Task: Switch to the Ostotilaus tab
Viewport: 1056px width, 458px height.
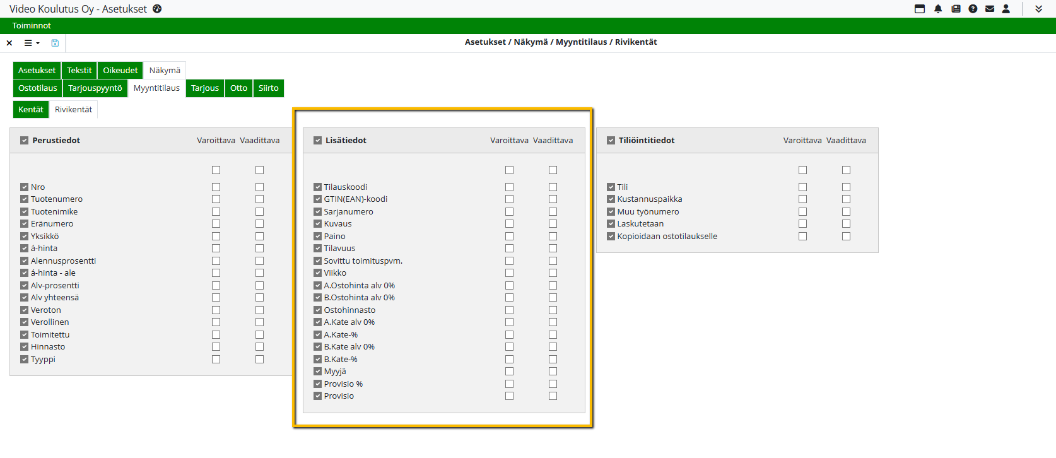Action: [x=37, y=88]
